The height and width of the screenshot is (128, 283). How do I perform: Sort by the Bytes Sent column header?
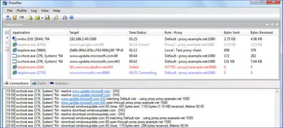tap(232, 33)
